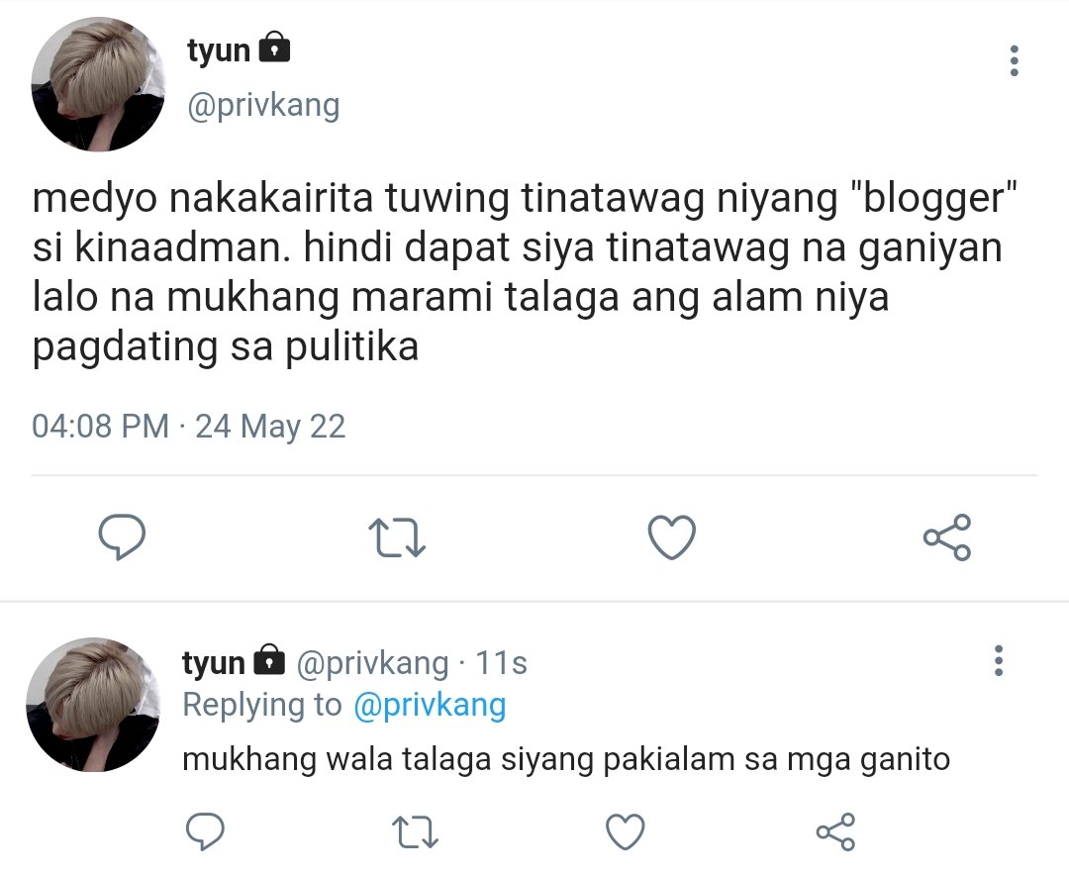Retweet the reply tweet
The width and height of the screenshot is (1069, 873).
coord(415,832)
